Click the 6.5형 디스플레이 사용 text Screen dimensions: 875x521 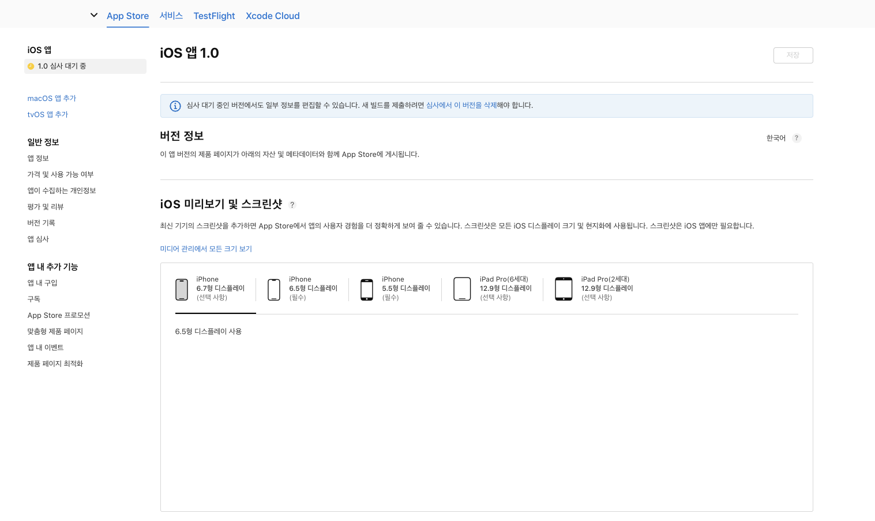pyautogui.click(x=208, y=332)
